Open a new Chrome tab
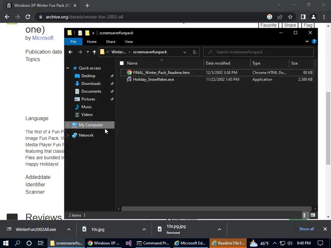Screen dimensions: 331x248 (87, 5)
